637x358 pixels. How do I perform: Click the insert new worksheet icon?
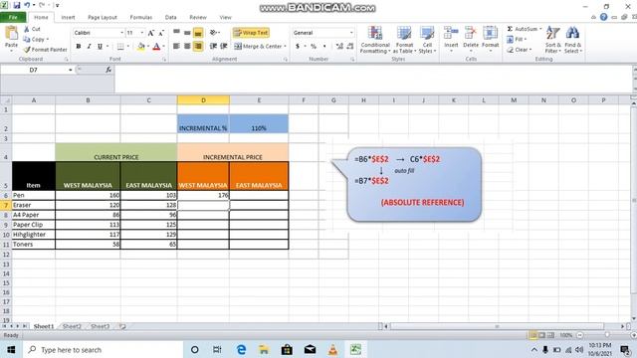pyautogui.click(x=122, y=326)
